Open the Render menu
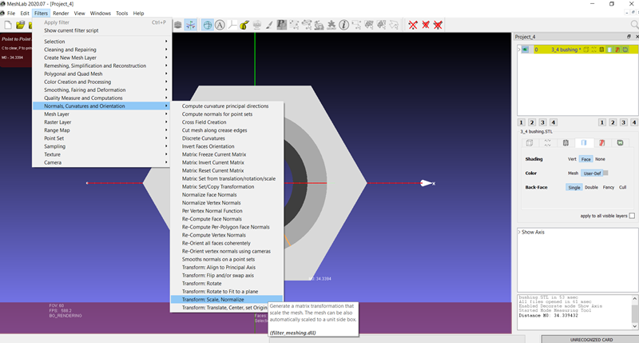This screenshot has height=343, width=639. 61,13
